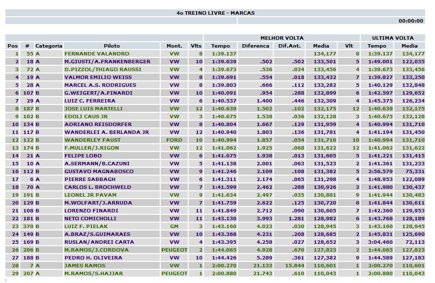435x283 pixels.
Task: Click the 'Dif.Ant.' column header
Action: coord(290,46)
